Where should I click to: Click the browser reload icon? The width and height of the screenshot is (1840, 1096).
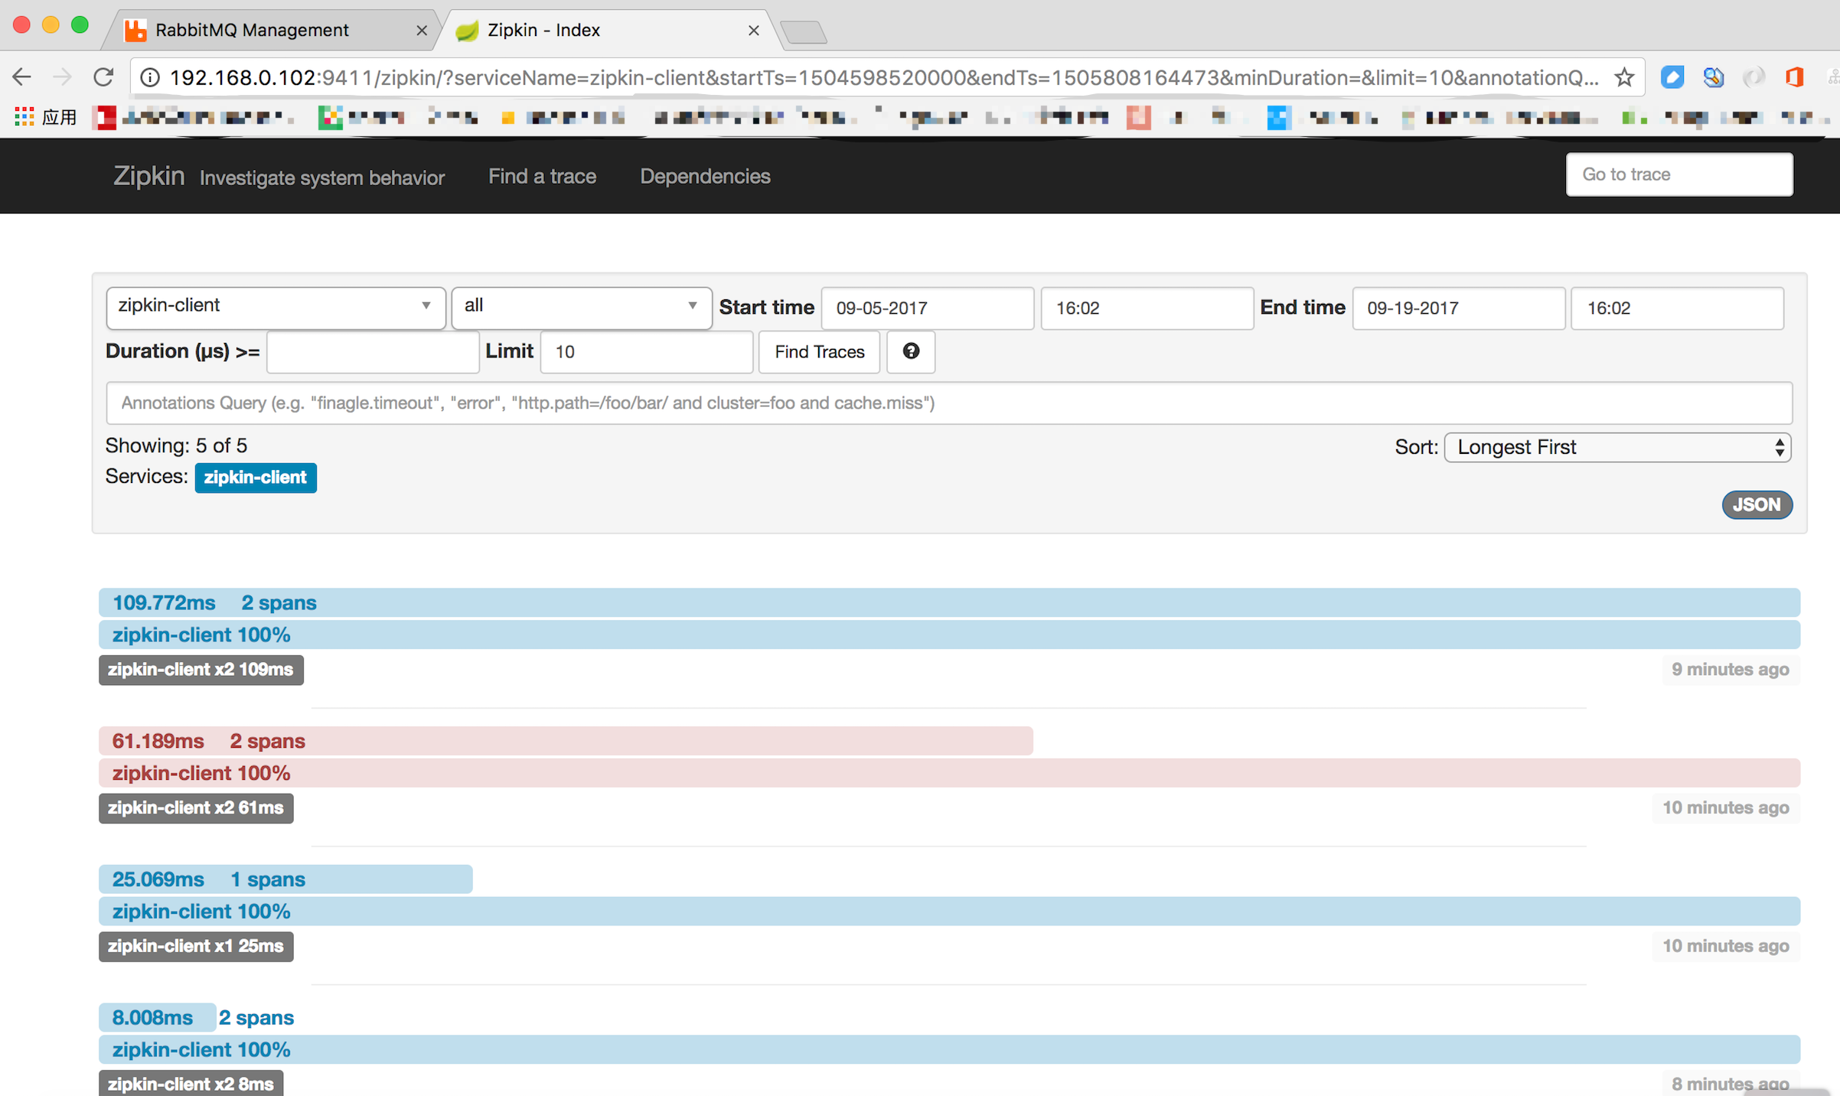tap(103, 77)
